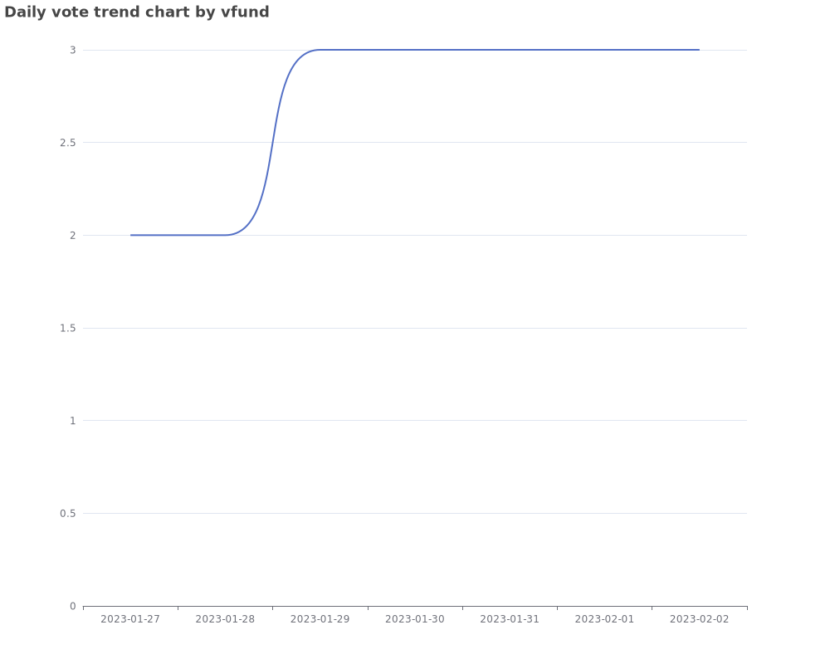Click the 2023-01-28 x-axis label
The width and height of the screenshot is (830, 664).
(225, 619)
